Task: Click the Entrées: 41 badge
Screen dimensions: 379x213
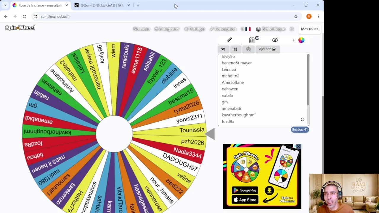Action: coord(300,130)
